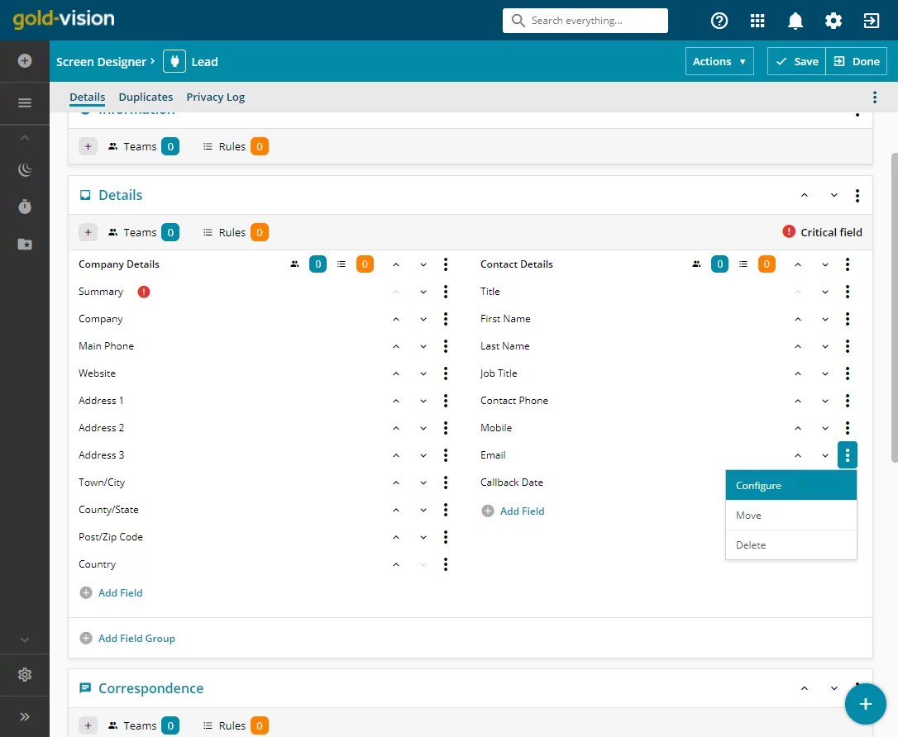This screenshot has height=737, width=898.
Task: Move the Town/City field down
Action: coord(423,483)
